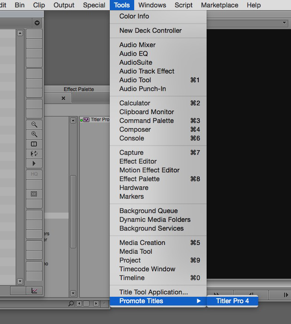Open the Windows menu
Image resolution: width=291 pixels, height=324 pixels.
point(152,5)
